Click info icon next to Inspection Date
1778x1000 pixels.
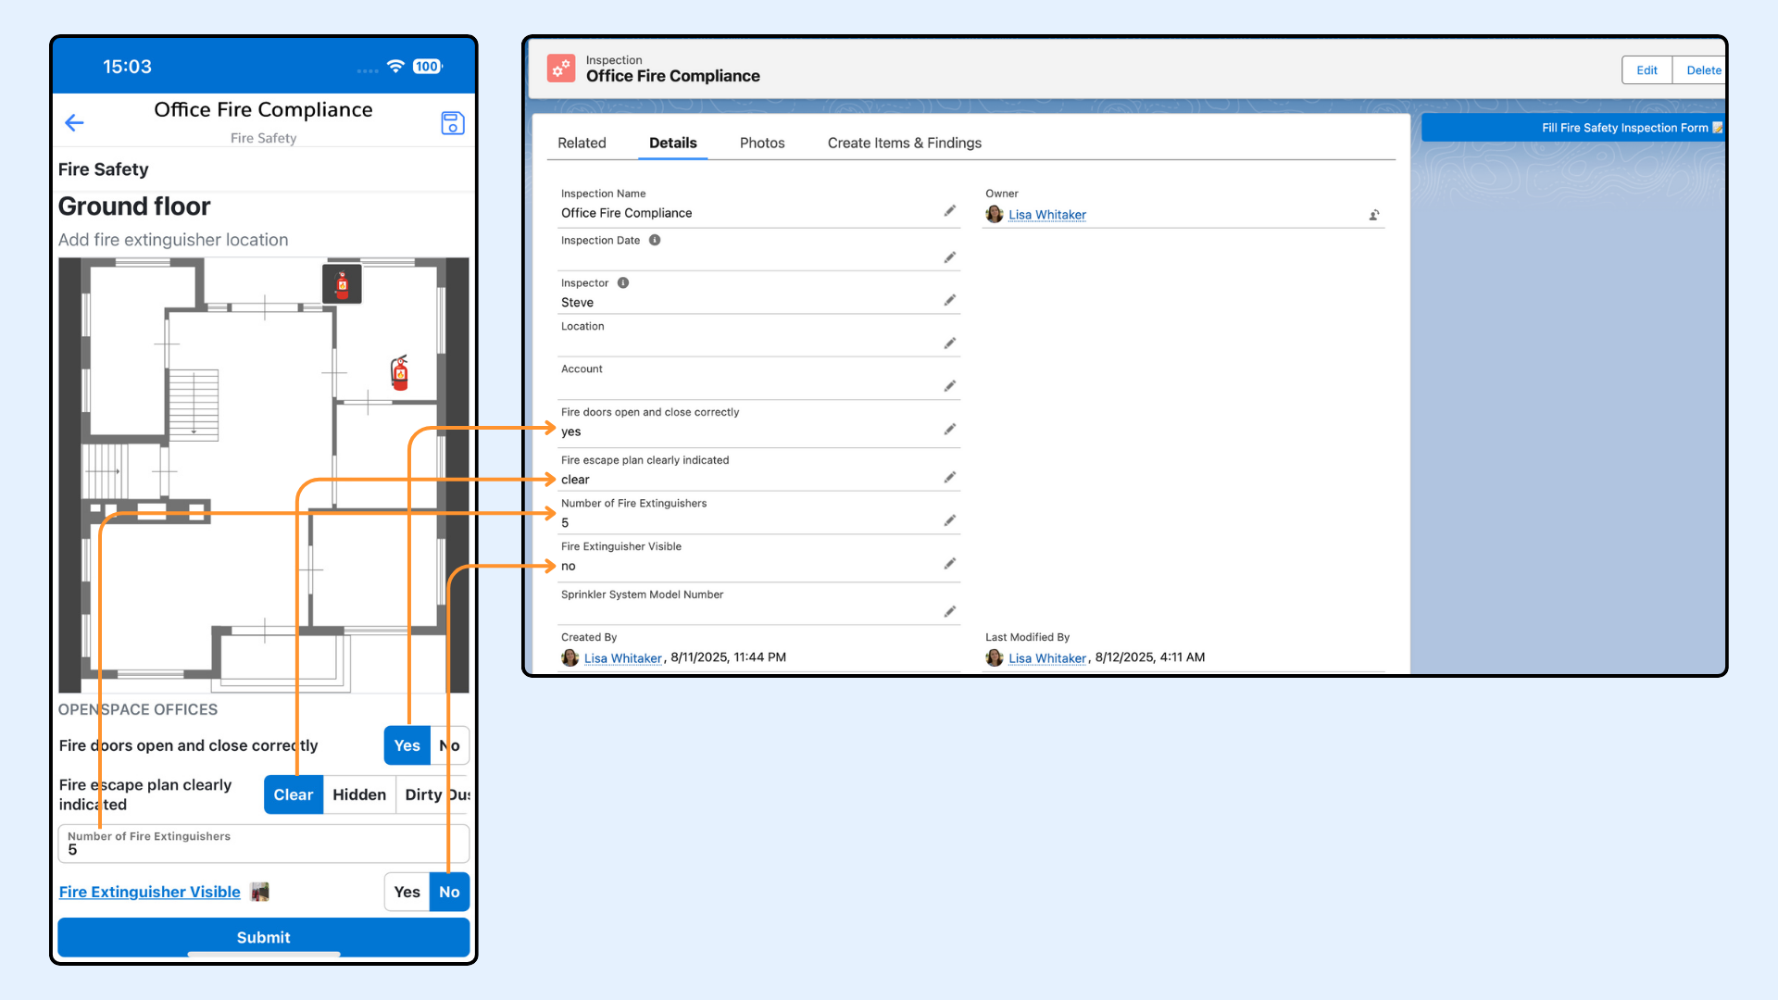coord(655,240)
